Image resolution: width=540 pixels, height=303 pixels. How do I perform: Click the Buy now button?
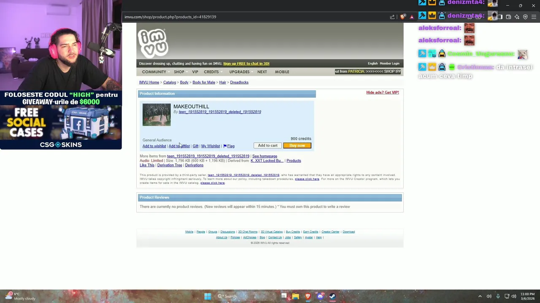tap(297, 146)
